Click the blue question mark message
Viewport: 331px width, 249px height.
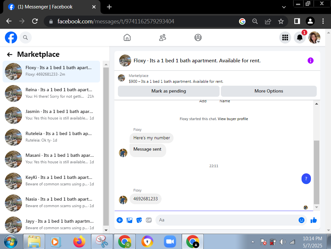point(306,179)
